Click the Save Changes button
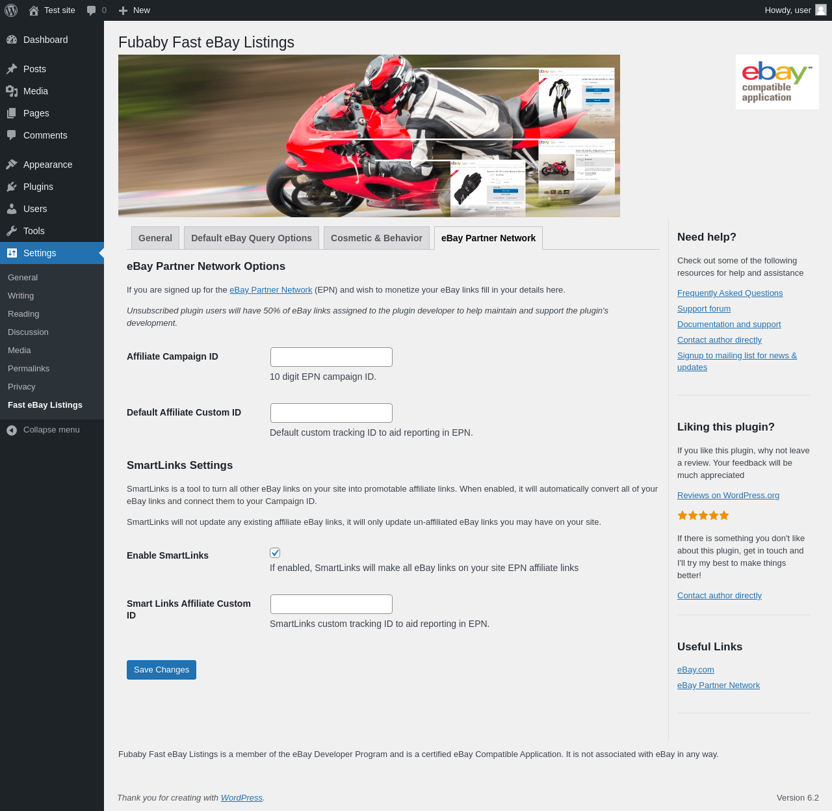Image resolution: width=832 pixels, height=811 pixels. [x=161, y=670]
